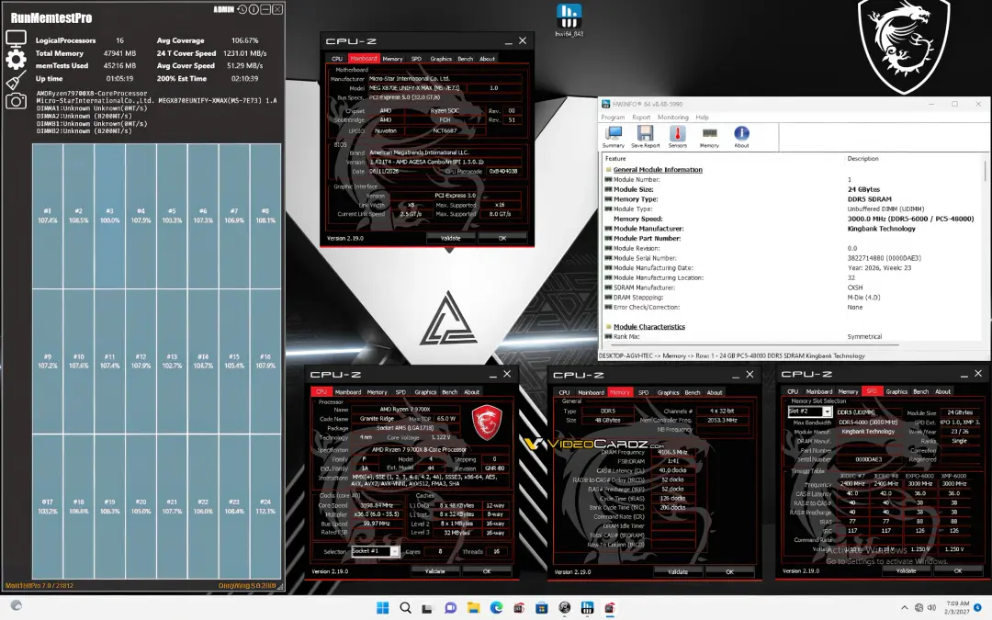Open the Socket #1 selection dropdown in CPU-Z

[375, 552]
